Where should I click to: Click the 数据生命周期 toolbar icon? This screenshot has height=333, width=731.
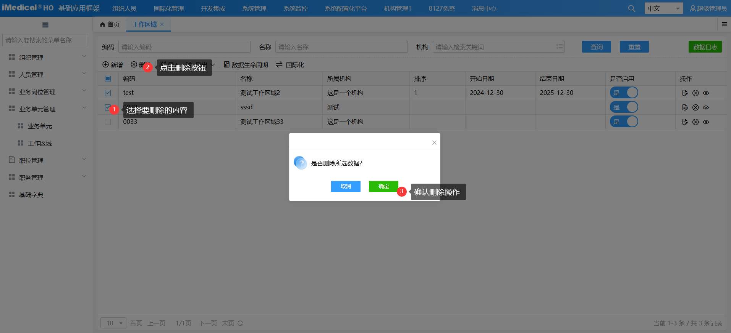227,65
